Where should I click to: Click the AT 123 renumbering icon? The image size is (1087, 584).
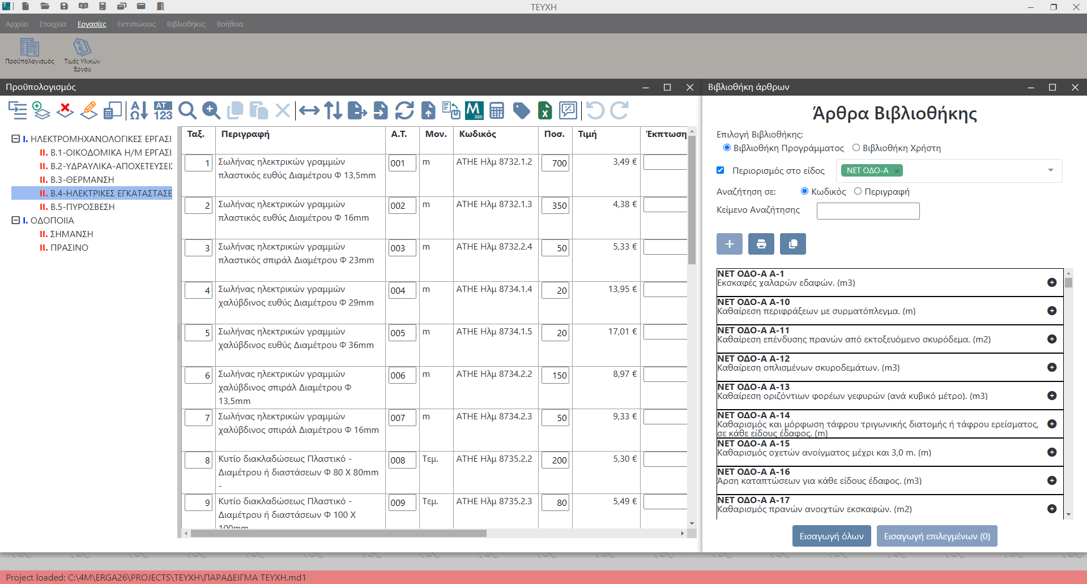[163, 110]
